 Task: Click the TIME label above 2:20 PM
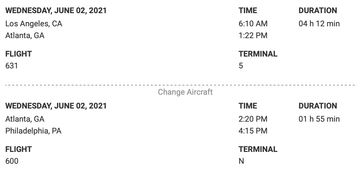tap(248, 106)
